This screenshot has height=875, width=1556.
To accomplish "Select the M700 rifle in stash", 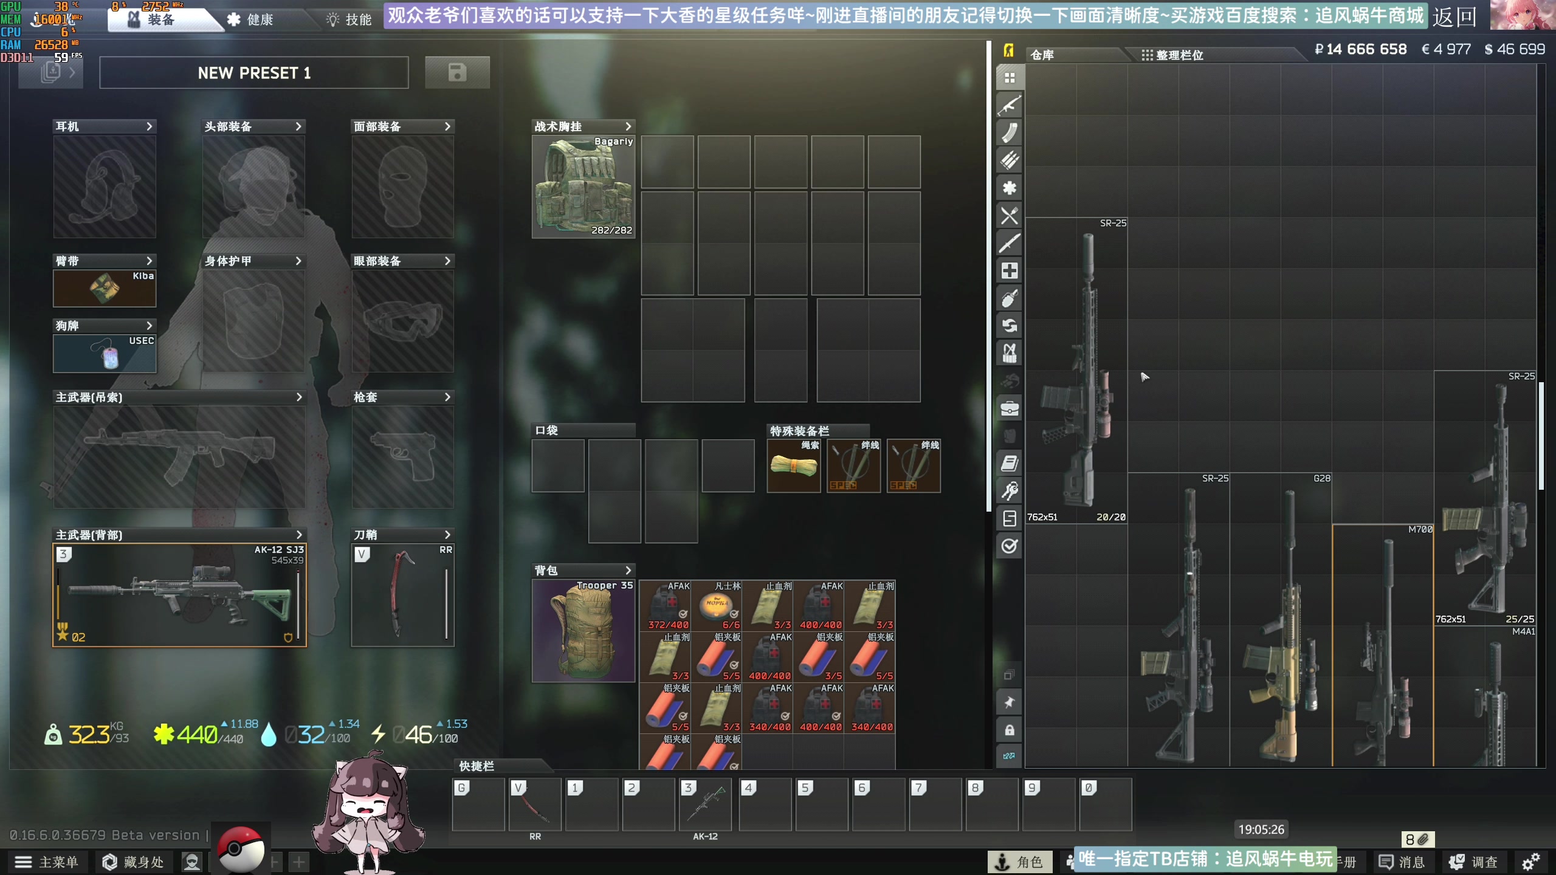I will (x=1383, y=645).
